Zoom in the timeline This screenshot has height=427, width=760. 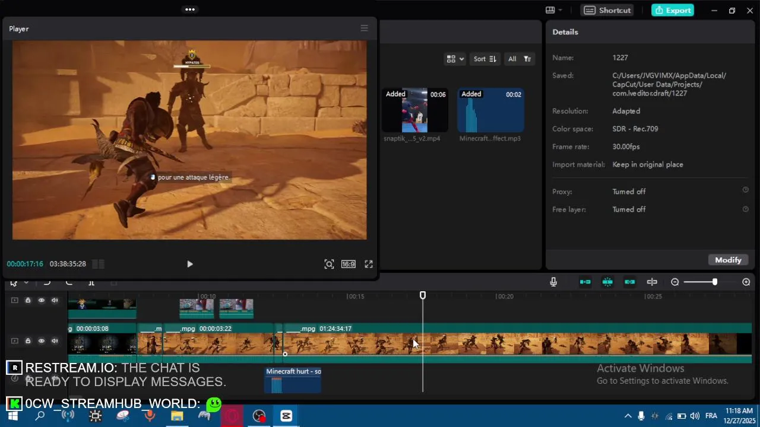point(746,282)
